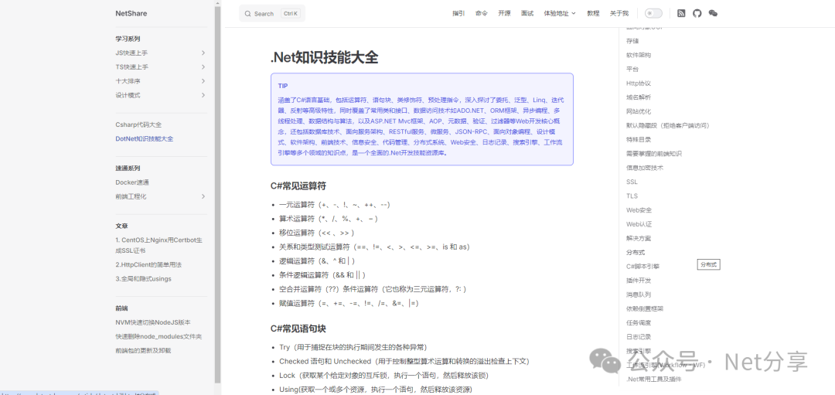Jump to TLS outline entry
Viewport: 835px width, 395px height.
pyautogui.click(x=632, y=196)
